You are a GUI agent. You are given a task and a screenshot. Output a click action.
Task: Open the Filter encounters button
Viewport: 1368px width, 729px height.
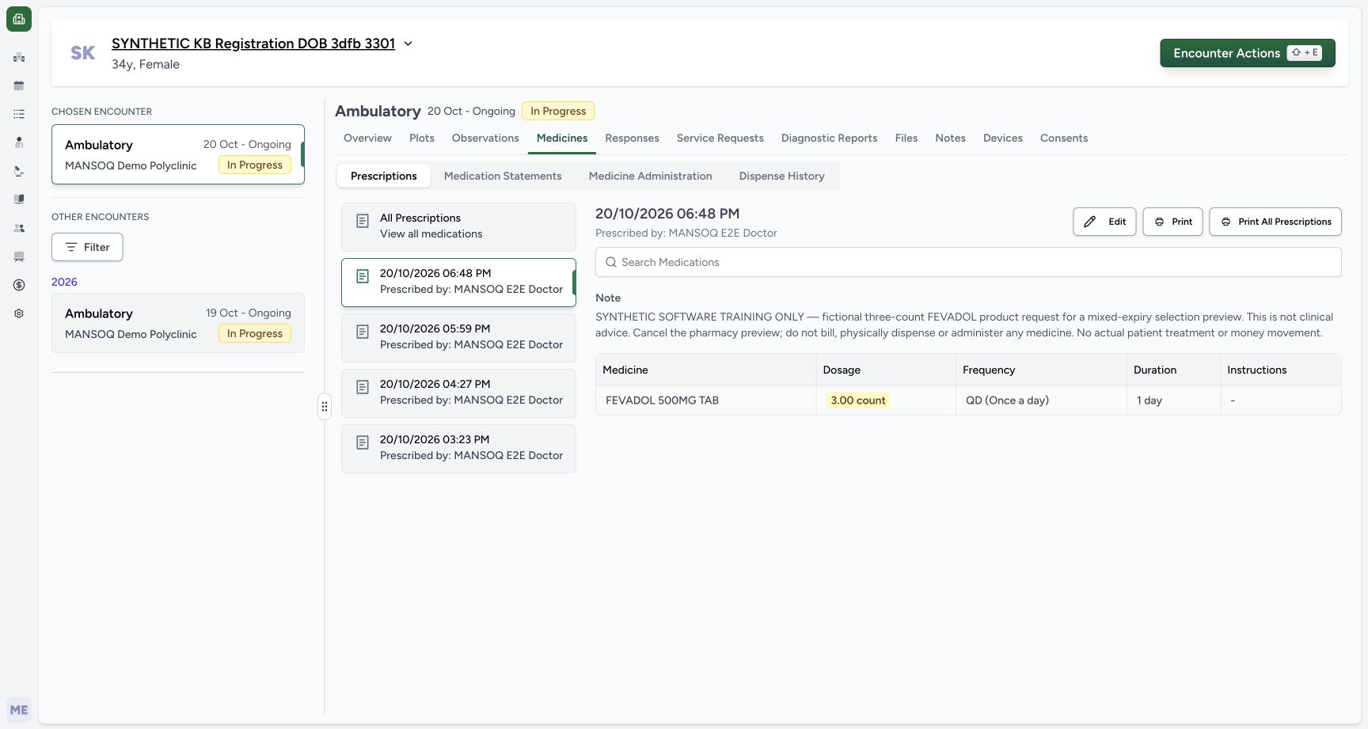[x=87, y=247]
